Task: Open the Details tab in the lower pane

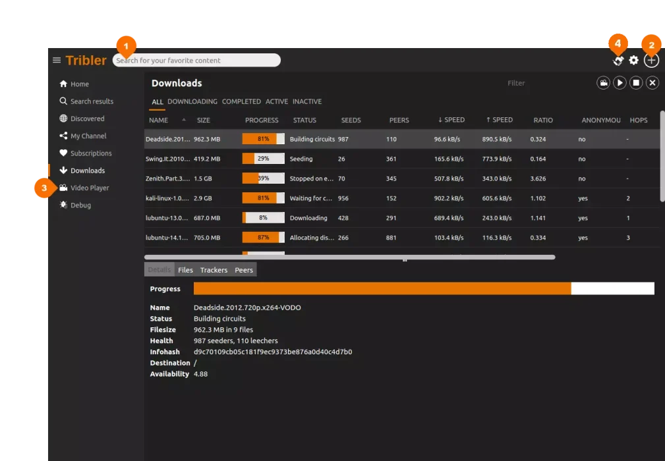Action: [159, 270]
